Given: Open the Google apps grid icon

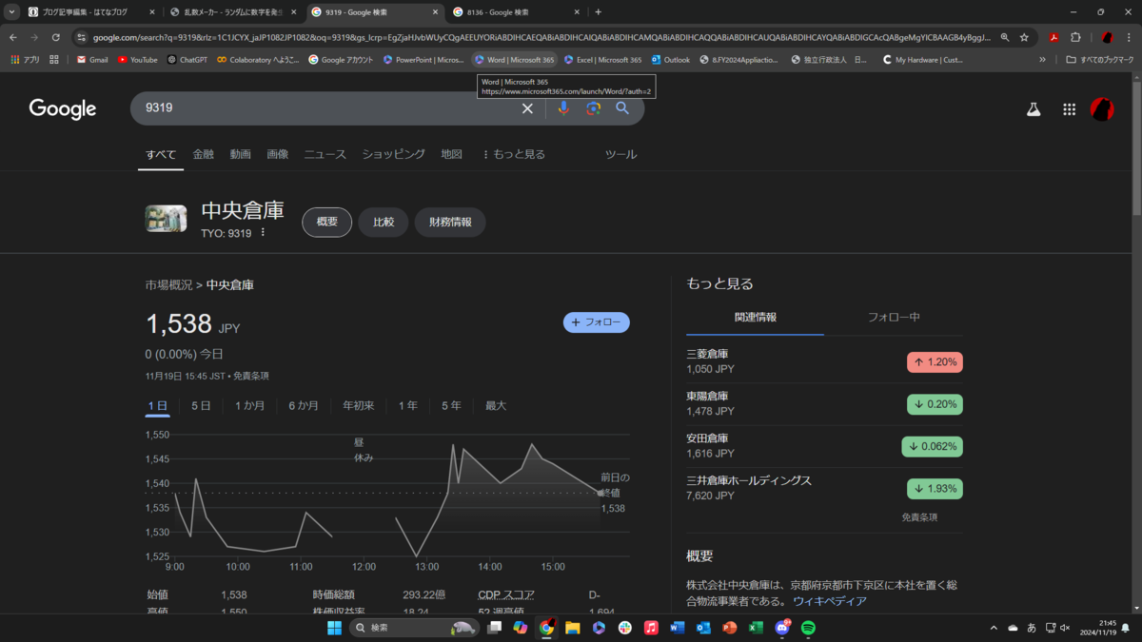Looking at the screenshot, I should click(1070, 109).
